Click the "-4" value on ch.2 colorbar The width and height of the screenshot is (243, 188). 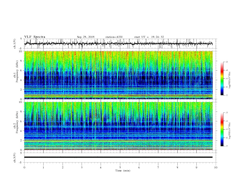[x=226, y=121]
